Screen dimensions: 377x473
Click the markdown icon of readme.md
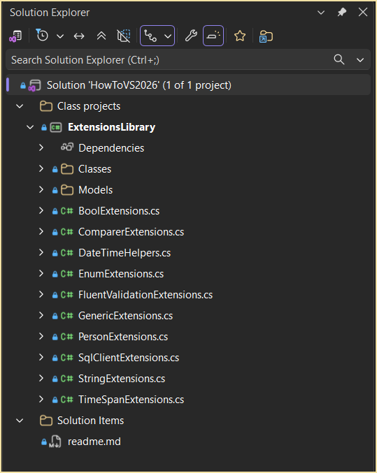[x=55, y=442]
